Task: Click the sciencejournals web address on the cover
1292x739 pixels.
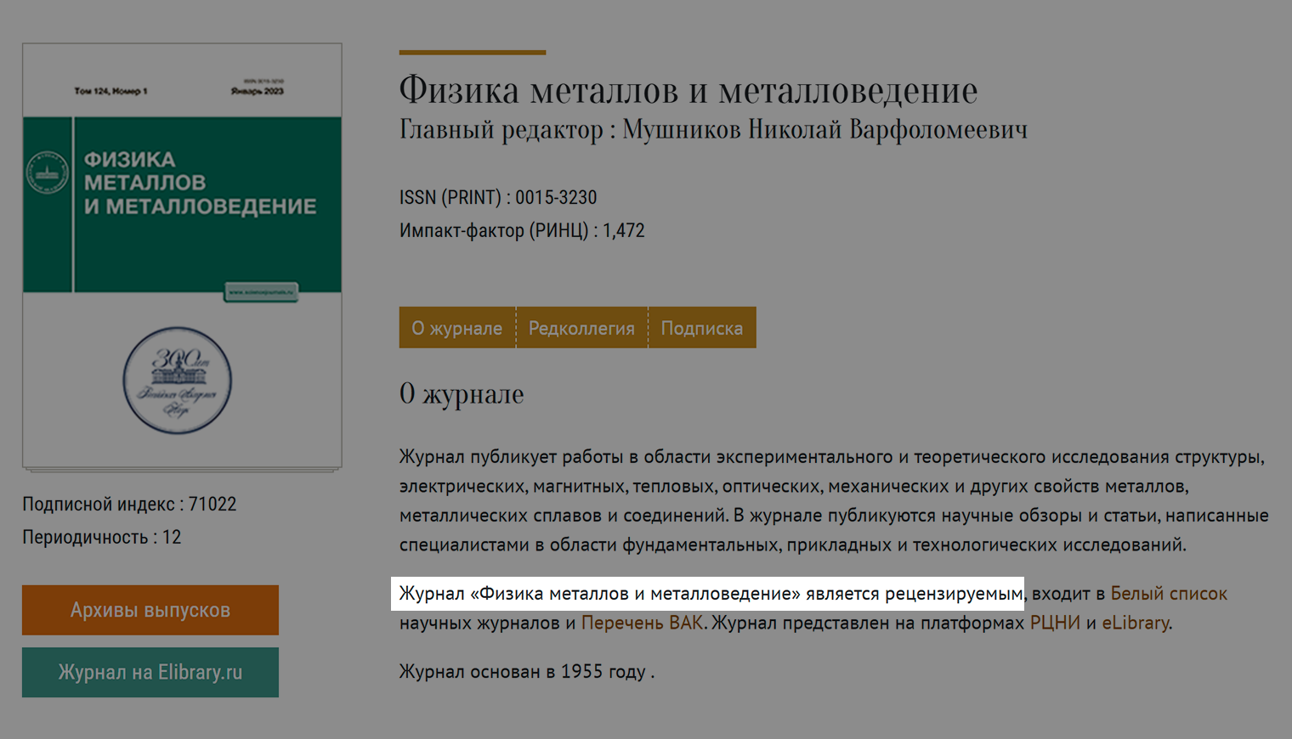Action: coord(262,289)
